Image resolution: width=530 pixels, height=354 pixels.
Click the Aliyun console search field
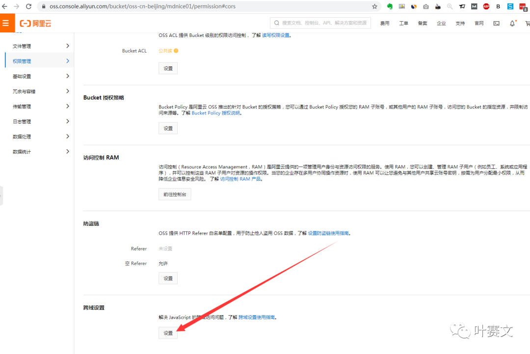click(320, 23)
